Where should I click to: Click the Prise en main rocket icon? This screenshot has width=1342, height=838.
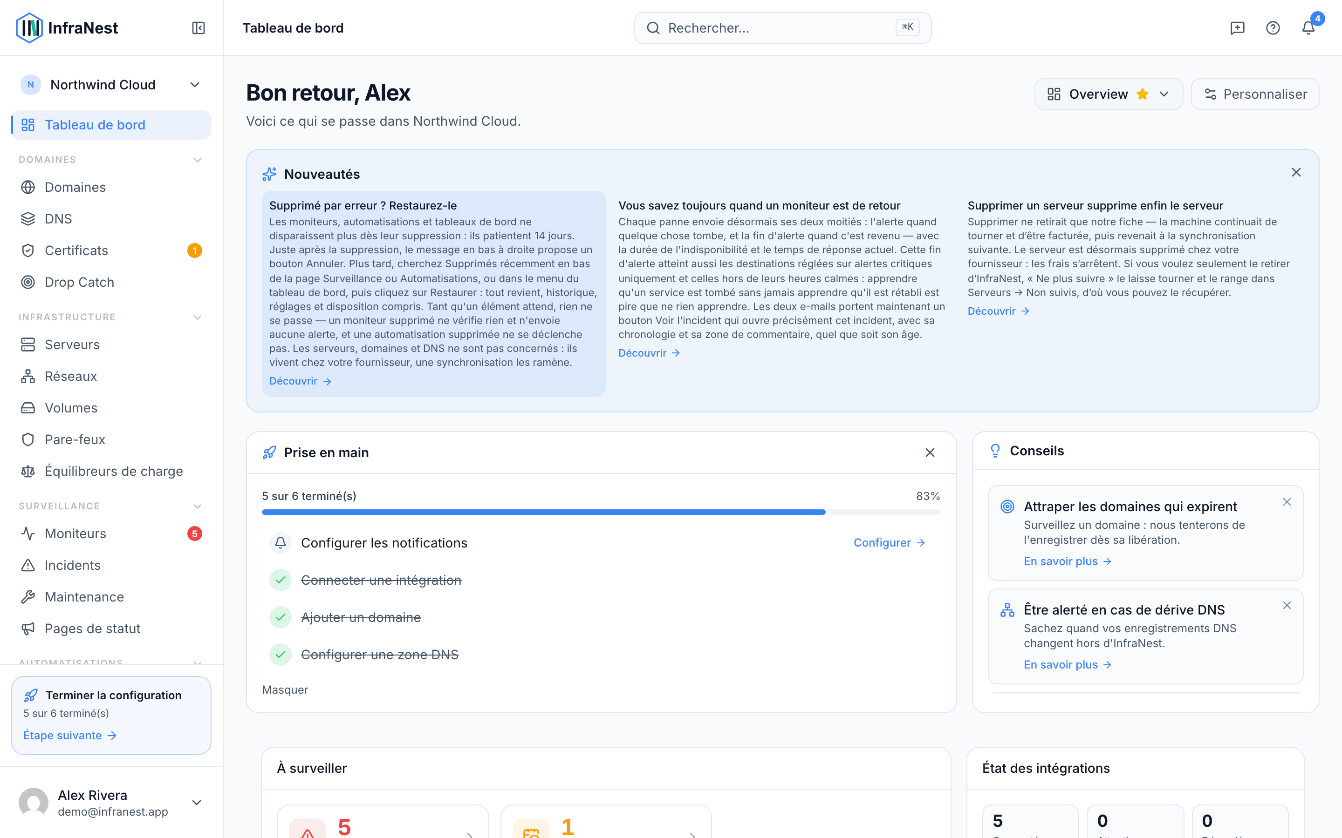[x=269, y=452]
